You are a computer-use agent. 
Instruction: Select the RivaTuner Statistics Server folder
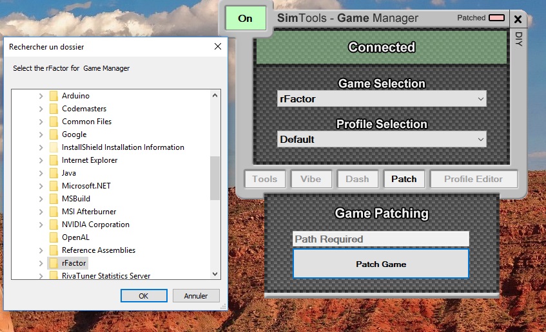coord(106,275)
